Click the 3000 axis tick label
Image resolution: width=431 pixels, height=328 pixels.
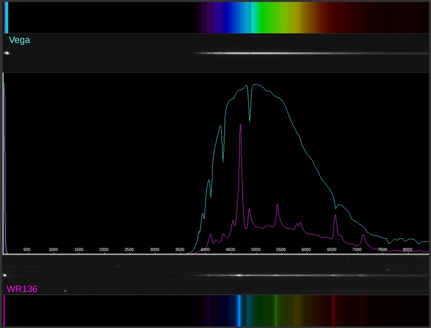point(154,249)
